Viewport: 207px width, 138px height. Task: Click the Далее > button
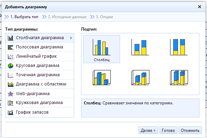(148, 130)
